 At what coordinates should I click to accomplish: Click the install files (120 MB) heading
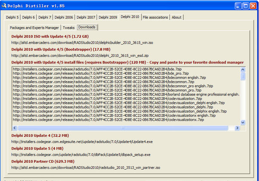pyautogui.click(x=128, y=62)
